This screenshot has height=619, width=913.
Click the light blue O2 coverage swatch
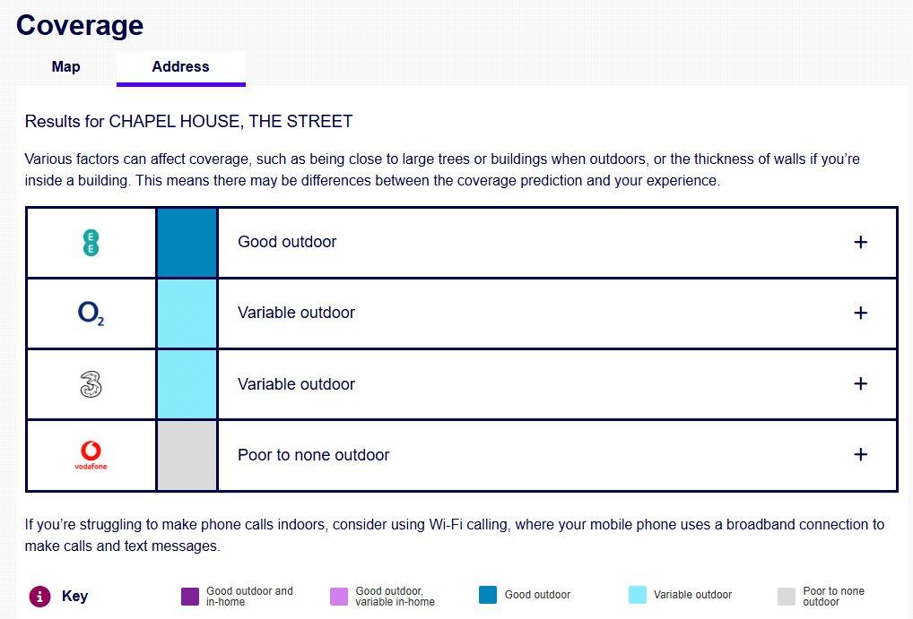pyautogui.click(x=187, y=313)
